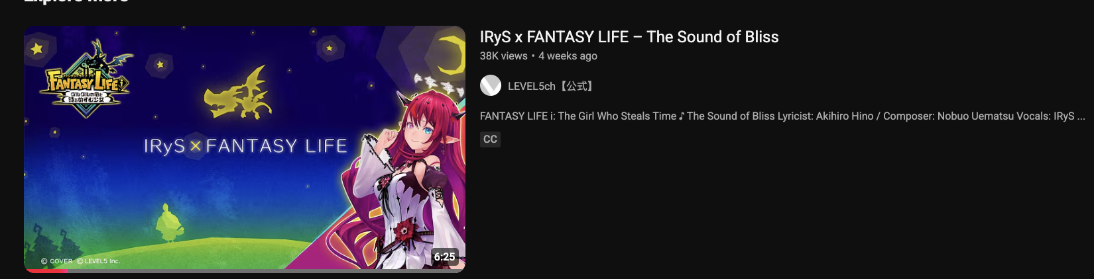This screenshot has height=279, width=1094.
Task: Click the © COVER © LEVEL5 Inc. copyright text
Action: [80, 261]
